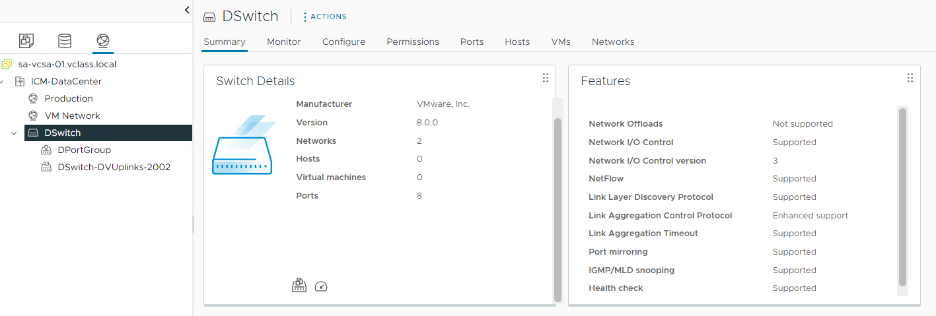The image size is (936, 316).
Task: Click the Manufacturer value VMware, Inc.
Action: tap(443, 104)
